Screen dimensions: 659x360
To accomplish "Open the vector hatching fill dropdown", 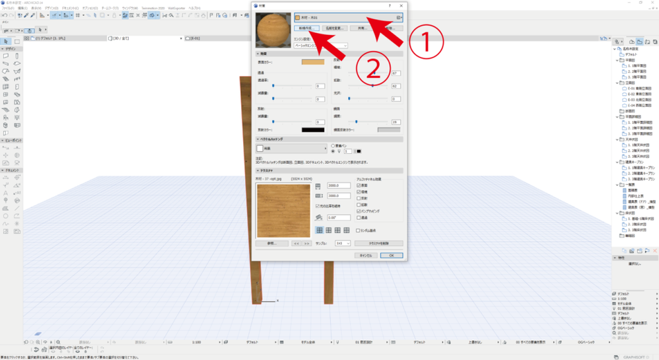I will point(291,149).
